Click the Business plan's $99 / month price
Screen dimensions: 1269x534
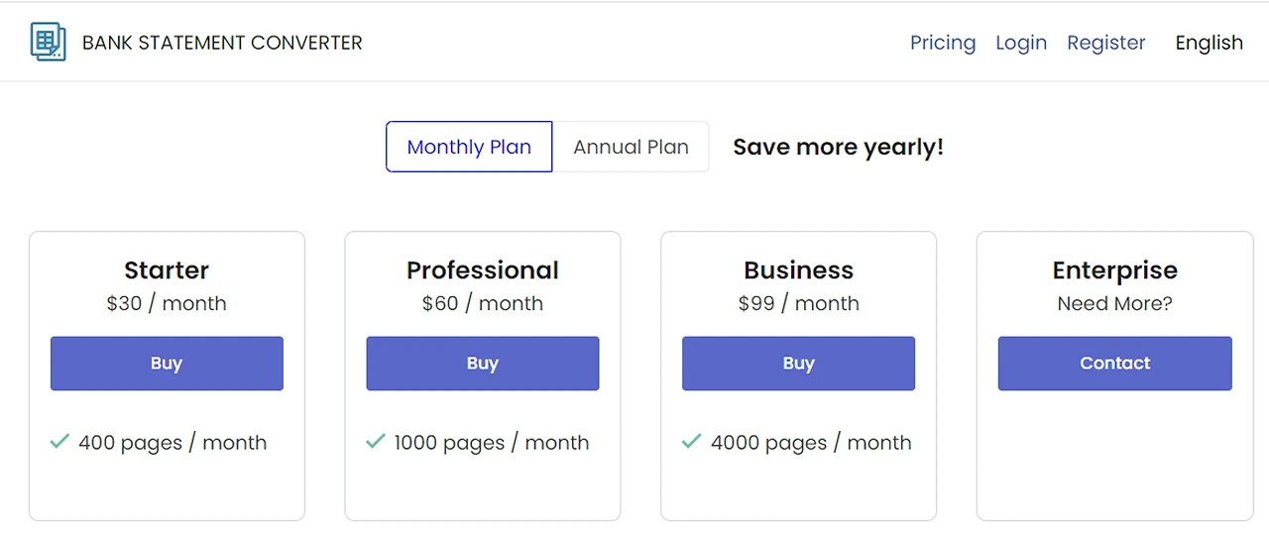tap(798, 303)
